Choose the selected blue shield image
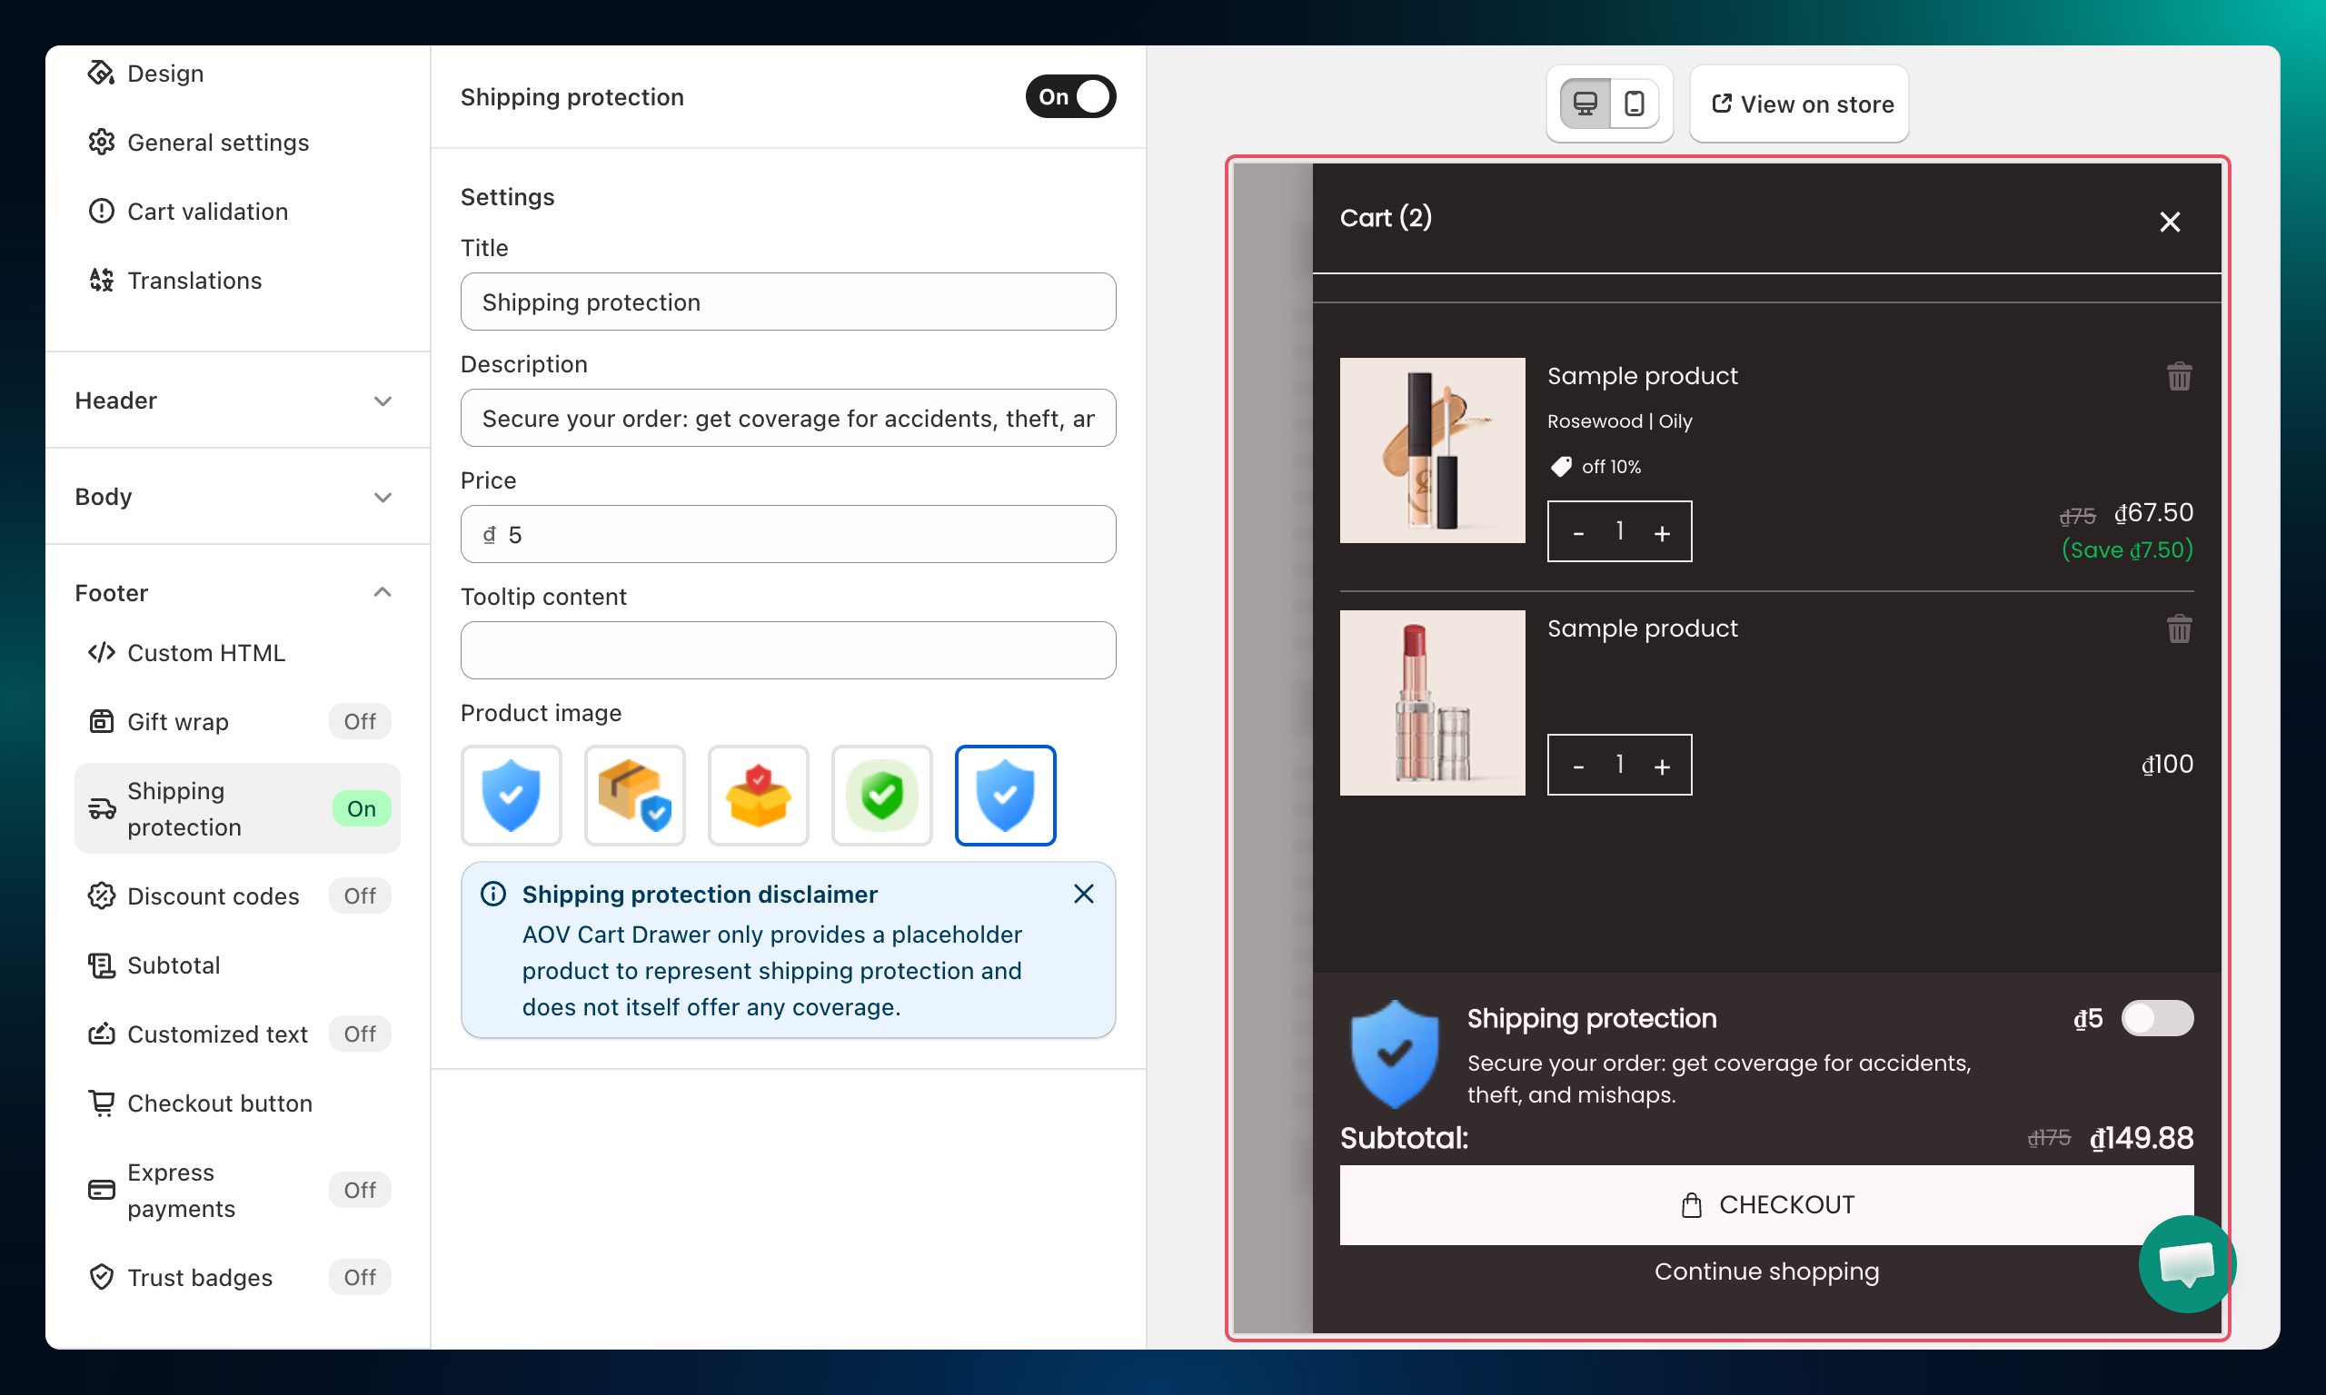 pyautogui.click(x=1006, y=796)
